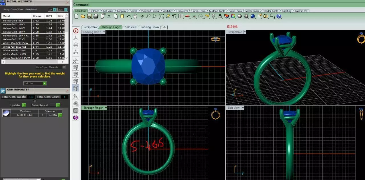Click the gem icon beside the Cushion row
Screen dimensions: 365x180
pos(6,113)
